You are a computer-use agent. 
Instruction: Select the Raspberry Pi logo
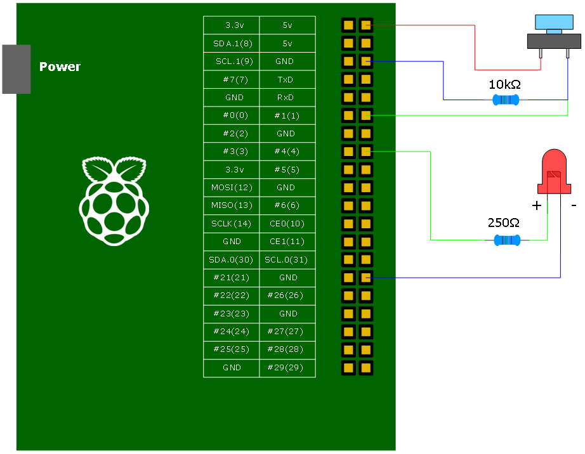114,197
